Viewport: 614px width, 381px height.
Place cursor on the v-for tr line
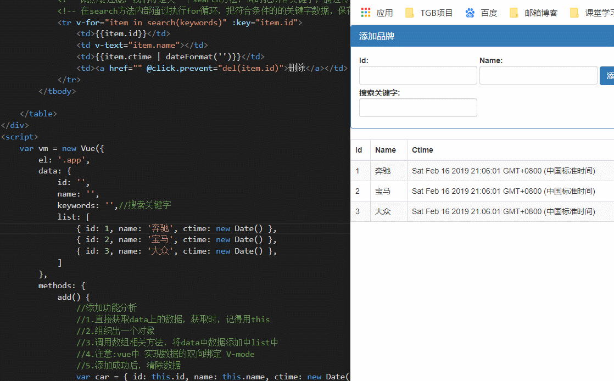pyautogui.click(x=180, y=23)
